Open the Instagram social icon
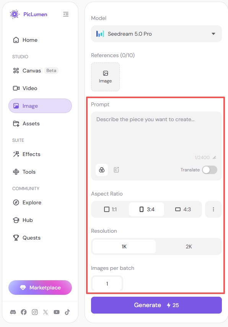This screenshot has width=228, height=327. click(35, 312)
